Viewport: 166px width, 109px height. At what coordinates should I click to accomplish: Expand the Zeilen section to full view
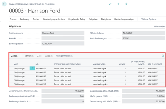[x=163, y=56]
